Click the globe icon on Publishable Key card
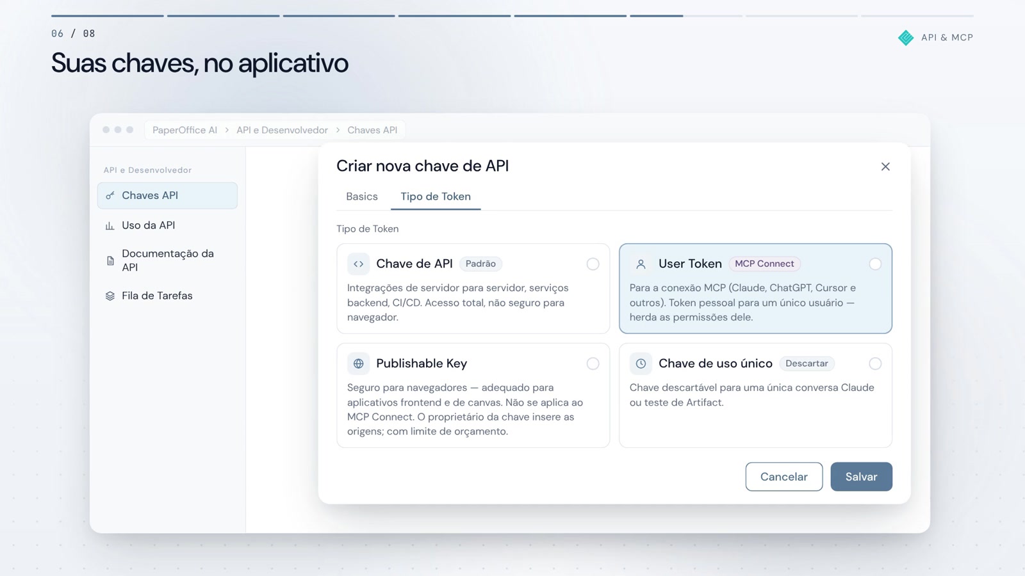This screenshot has width=1025, height=576. (359, 364)
